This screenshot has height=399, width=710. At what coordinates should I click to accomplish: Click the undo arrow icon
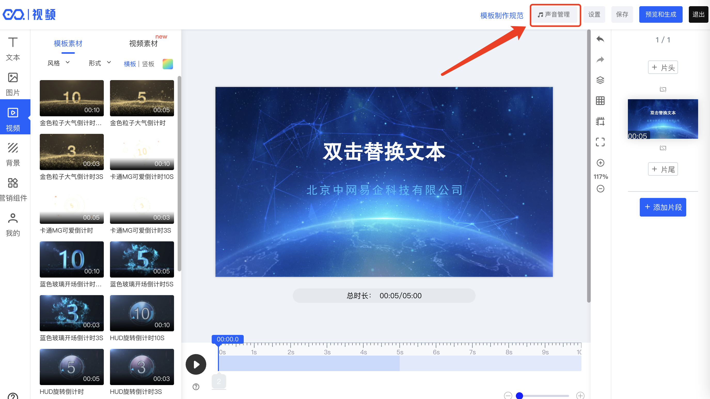coord(600,39)
